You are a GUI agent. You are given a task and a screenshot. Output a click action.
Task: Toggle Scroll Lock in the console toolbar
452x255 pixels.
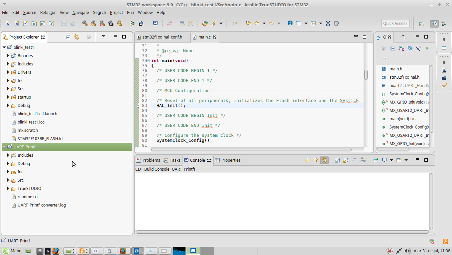pyautogui.click(x=346, y=160)
